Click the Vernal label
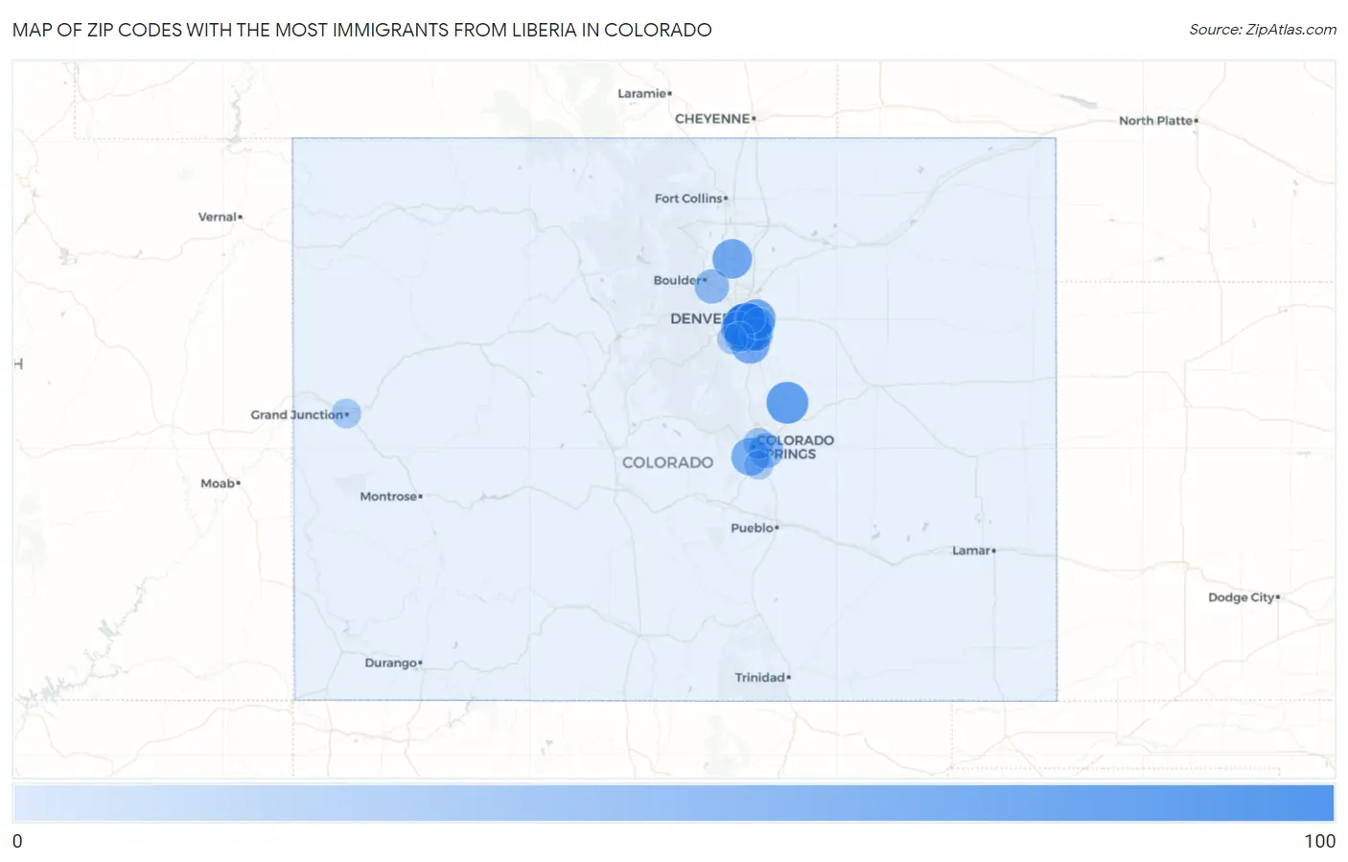 click(220, 217)
